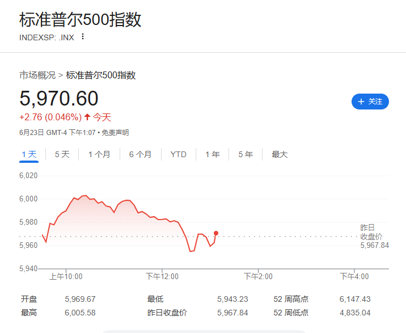Image resolution: width=406 pixels, height=333 pixels.
Task: Select the YTD range tab
Action: [x=179, y=154]
